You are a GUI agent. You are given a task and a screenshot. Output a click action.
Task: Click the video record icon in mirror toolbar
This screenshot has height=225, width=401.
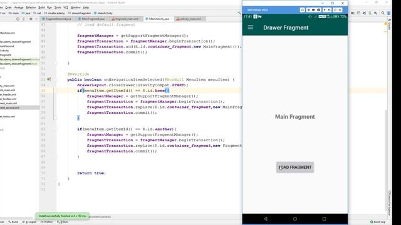313,10
